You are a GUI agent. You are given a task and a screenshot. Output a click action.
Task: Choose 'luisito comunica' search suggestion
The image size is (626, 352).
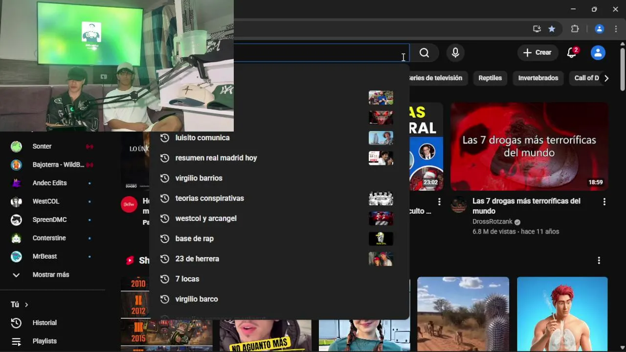click(x=279, y=138)
